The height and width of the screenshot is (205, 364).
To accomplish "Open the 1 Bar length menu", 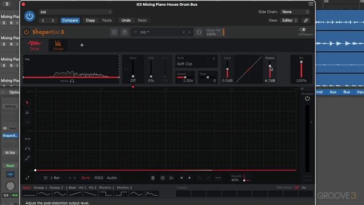I will click(x=52, y=178).
